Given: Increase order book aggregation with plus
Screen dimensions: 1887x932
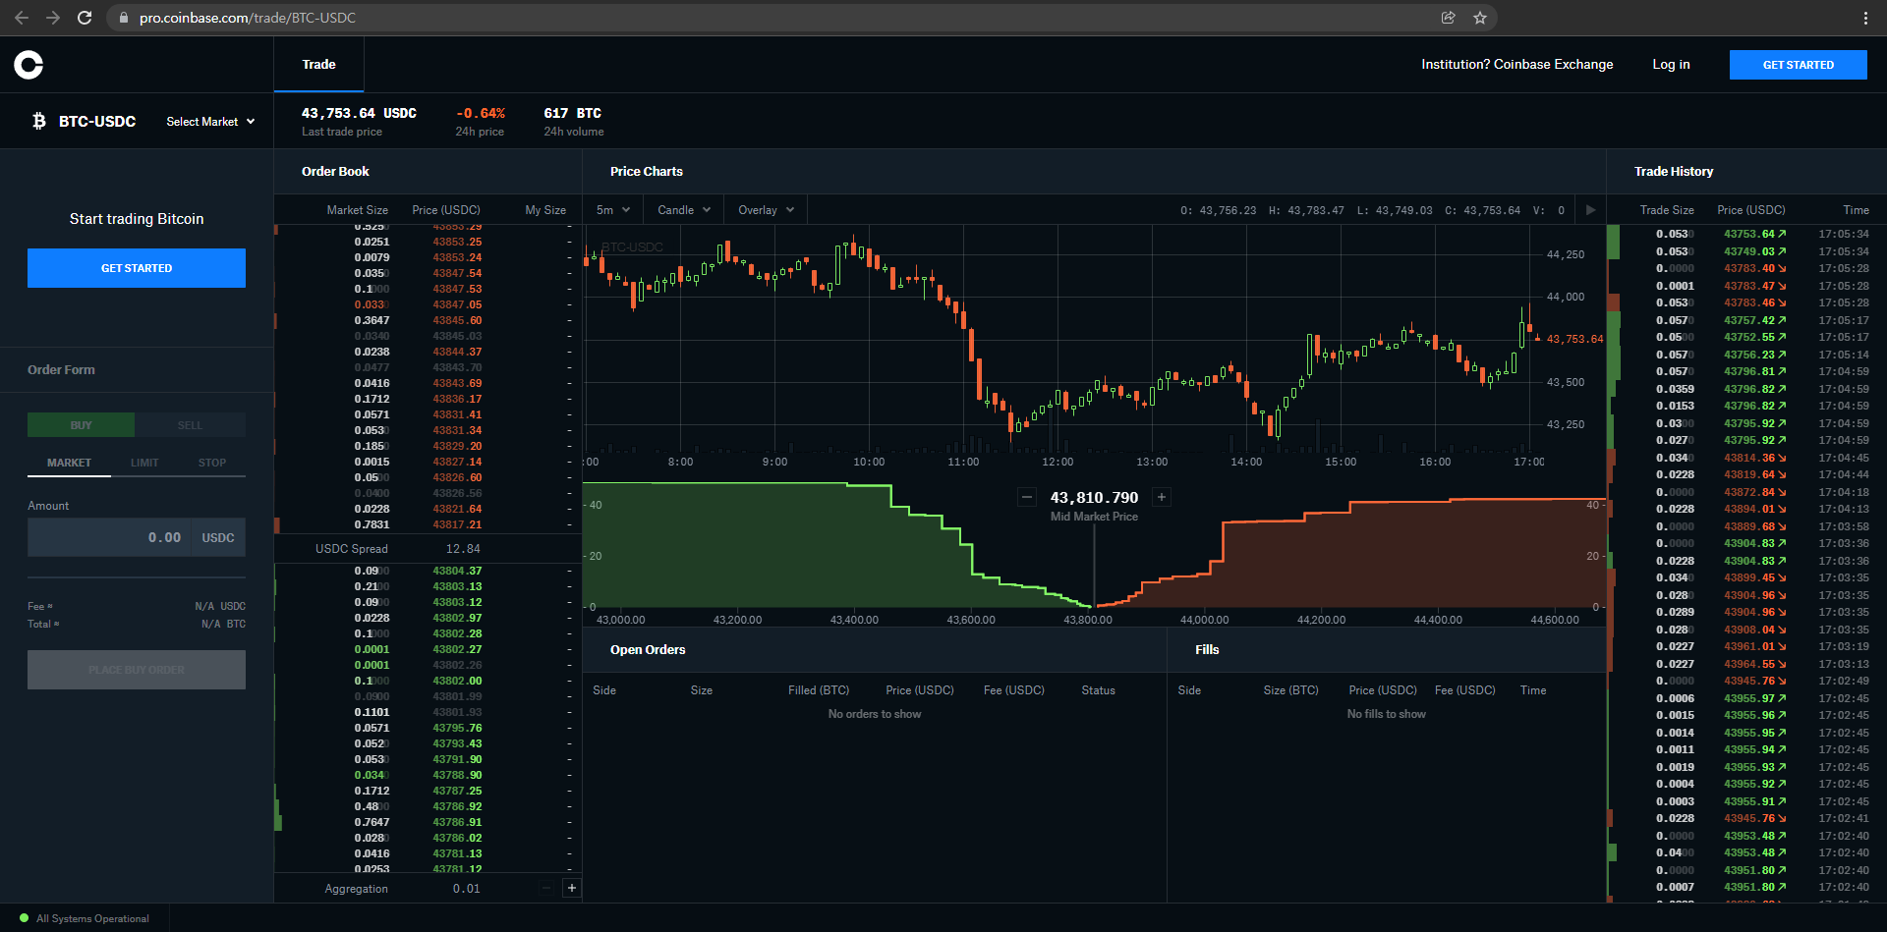Looking at the screenshot, I should tap(571, 888).
